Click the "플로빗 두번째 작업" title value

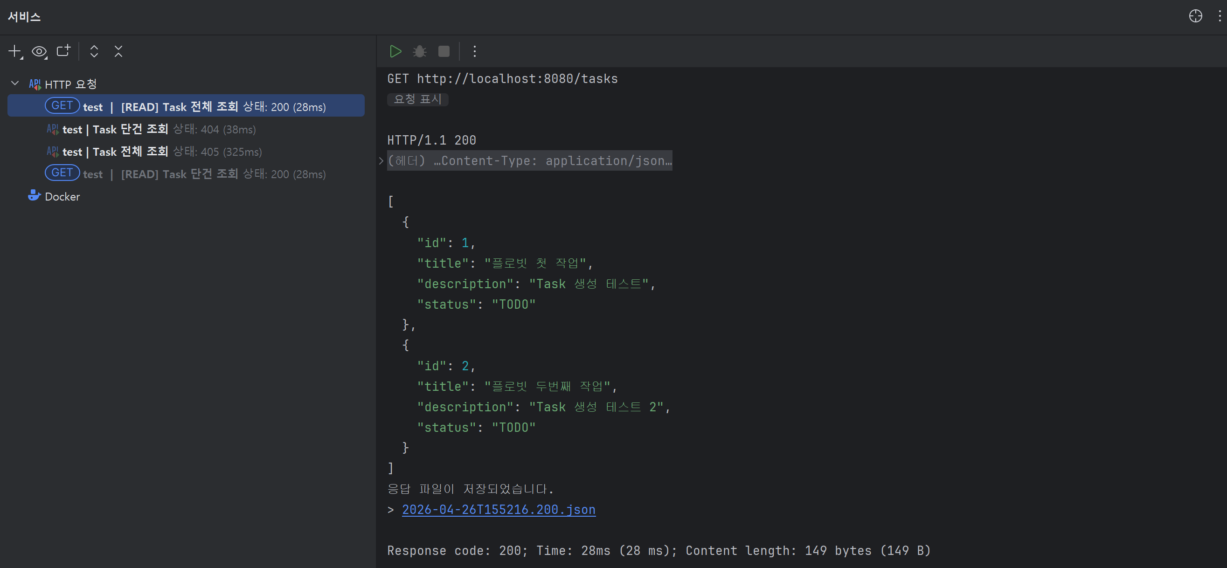pyautogui.click(x=548, y=386)
